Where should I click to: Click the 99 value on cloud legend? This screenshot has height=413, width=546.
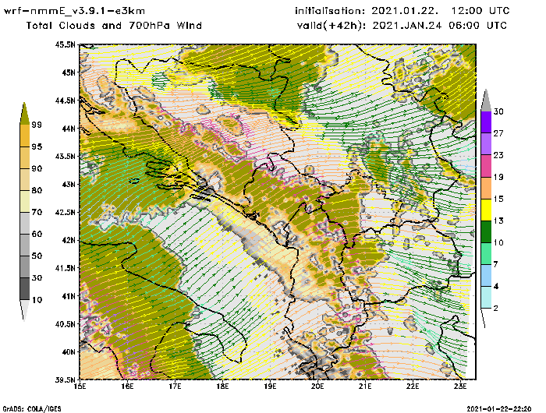[37, 125]
